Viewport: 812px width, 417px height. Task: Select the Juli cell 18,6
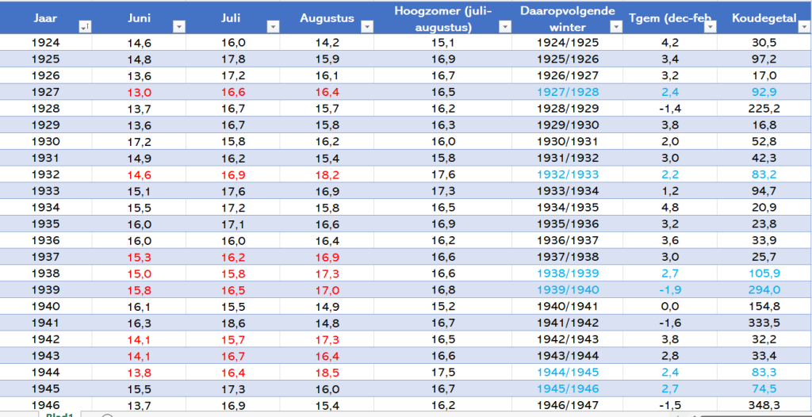[233, 323]
